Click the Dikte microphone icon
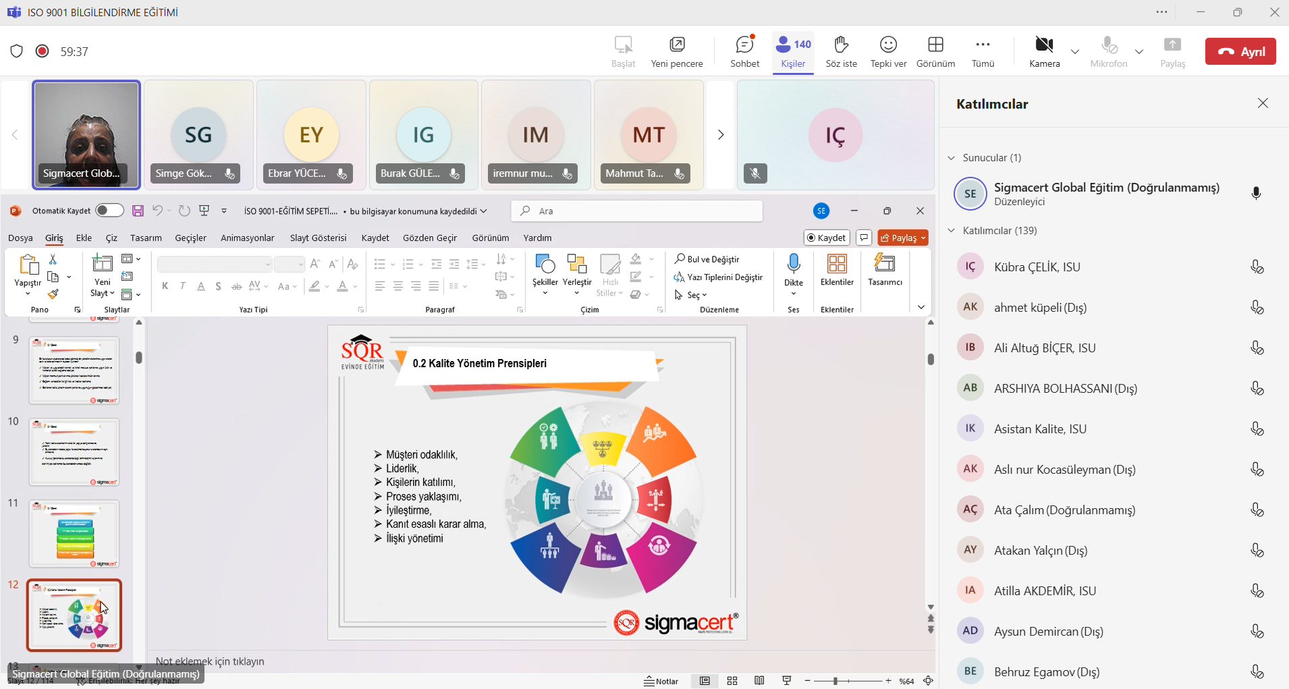The width and height of the screenshot is (1289, 689). (794, 264)
